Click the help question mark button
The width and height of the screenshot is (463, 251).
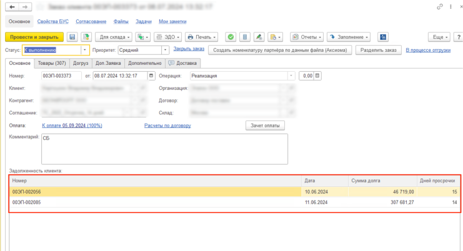click(x=457, y=37)
